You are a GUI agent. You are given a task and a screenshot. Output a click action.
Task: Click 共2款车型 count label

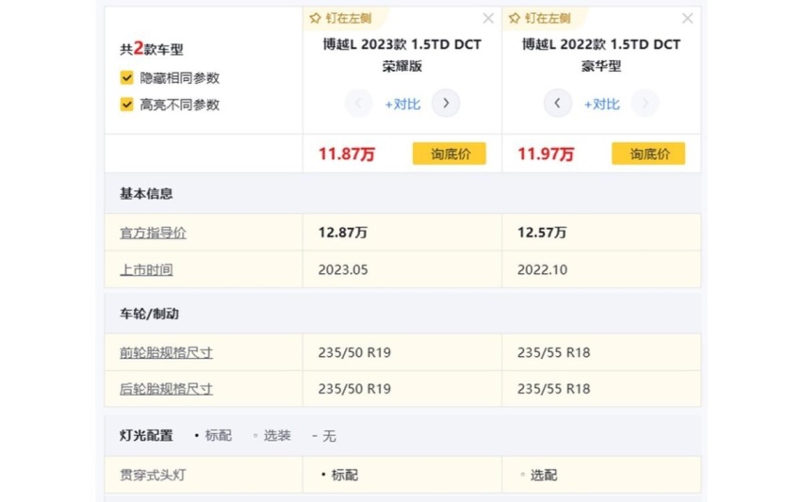[152, 49]
